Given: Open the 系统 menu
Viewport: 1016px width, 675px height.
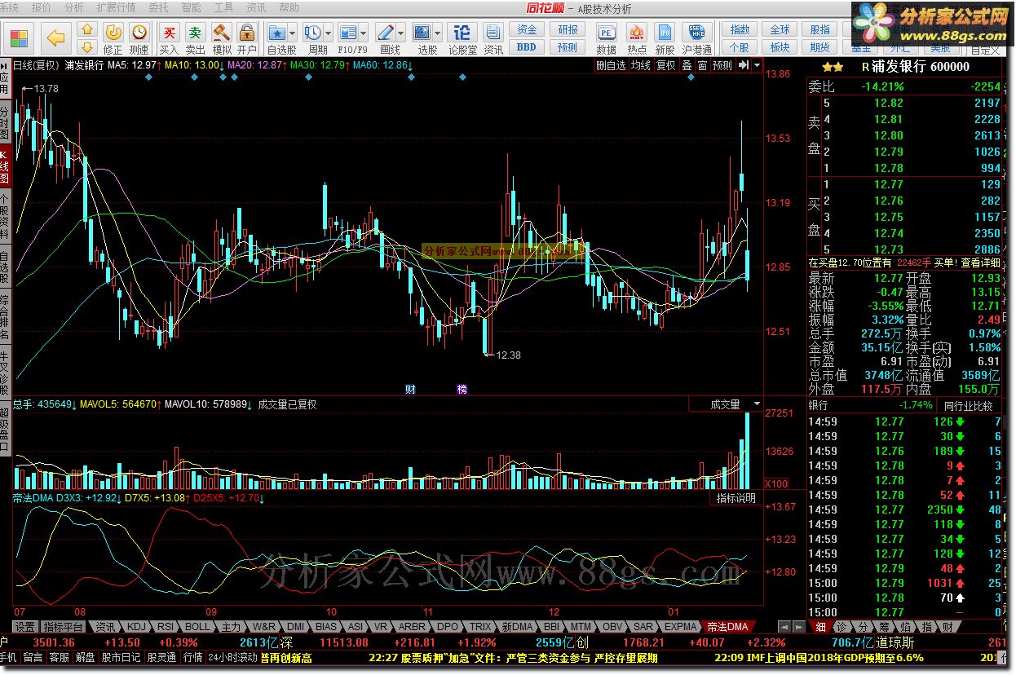Looking at the screenshot, I should coord(9,7).
